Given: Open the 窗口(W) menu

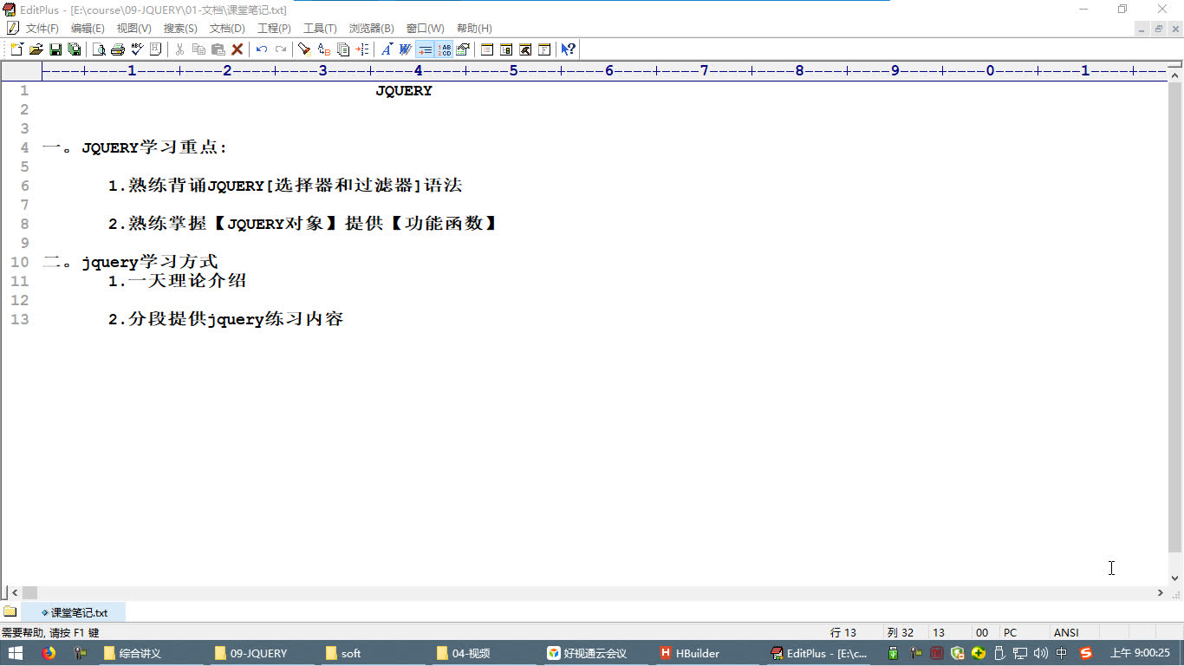Looking at the screenshot, I should coord(425,29).
